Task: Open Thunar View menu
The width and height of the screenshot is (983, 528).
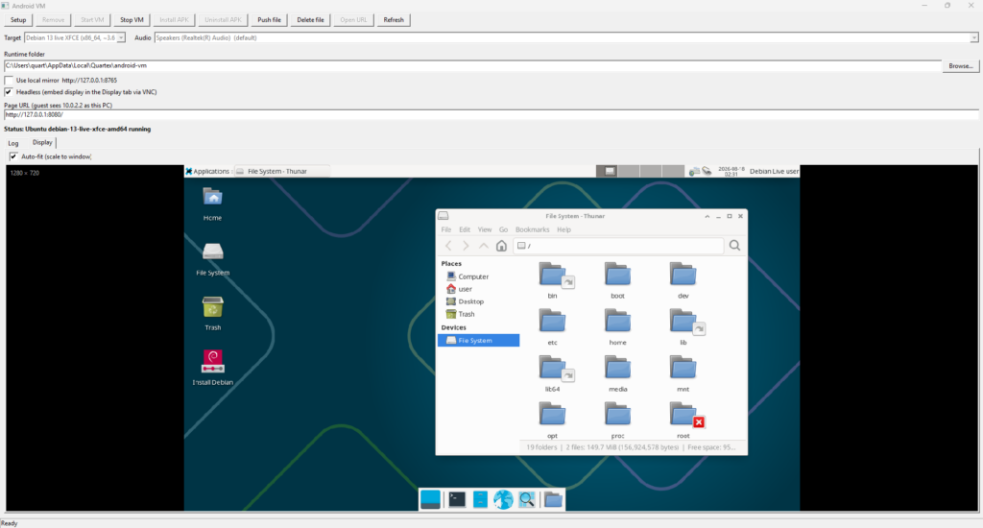Action: pos(485,229)
